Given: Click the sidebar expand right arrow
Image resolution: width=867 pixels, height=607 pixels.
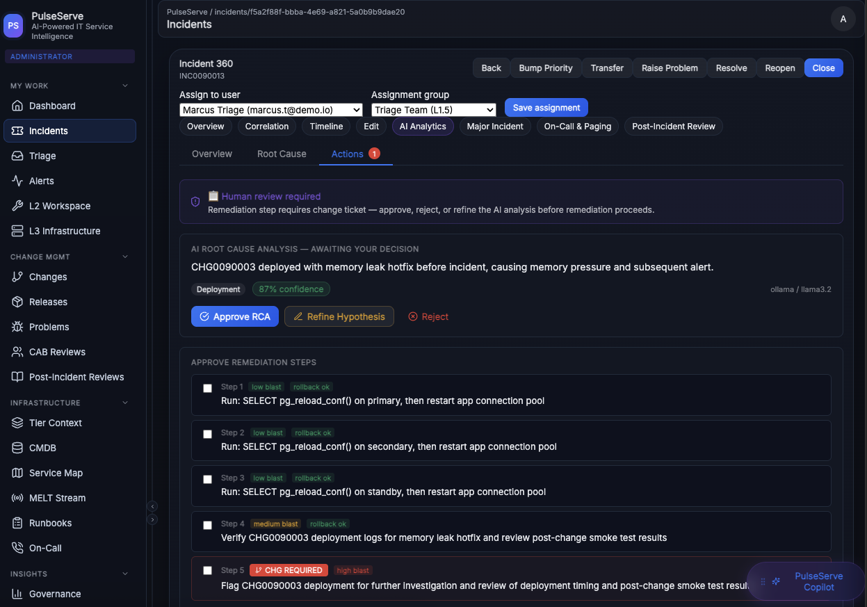Looking at the screenshot, I should (x=153, y=519).
